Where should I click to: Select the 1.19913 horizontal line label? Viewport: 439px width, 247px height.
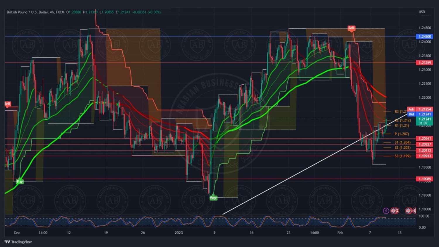(424, 156)
